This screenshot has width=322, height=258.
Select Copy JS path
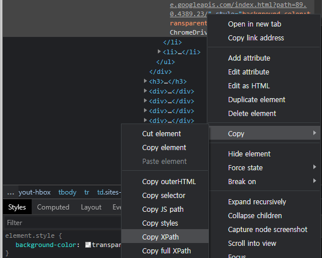162,210
